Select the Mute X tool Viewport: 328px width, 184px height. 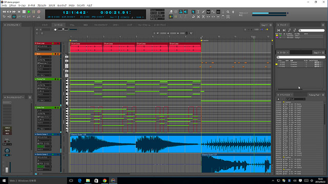pos(198,17)
